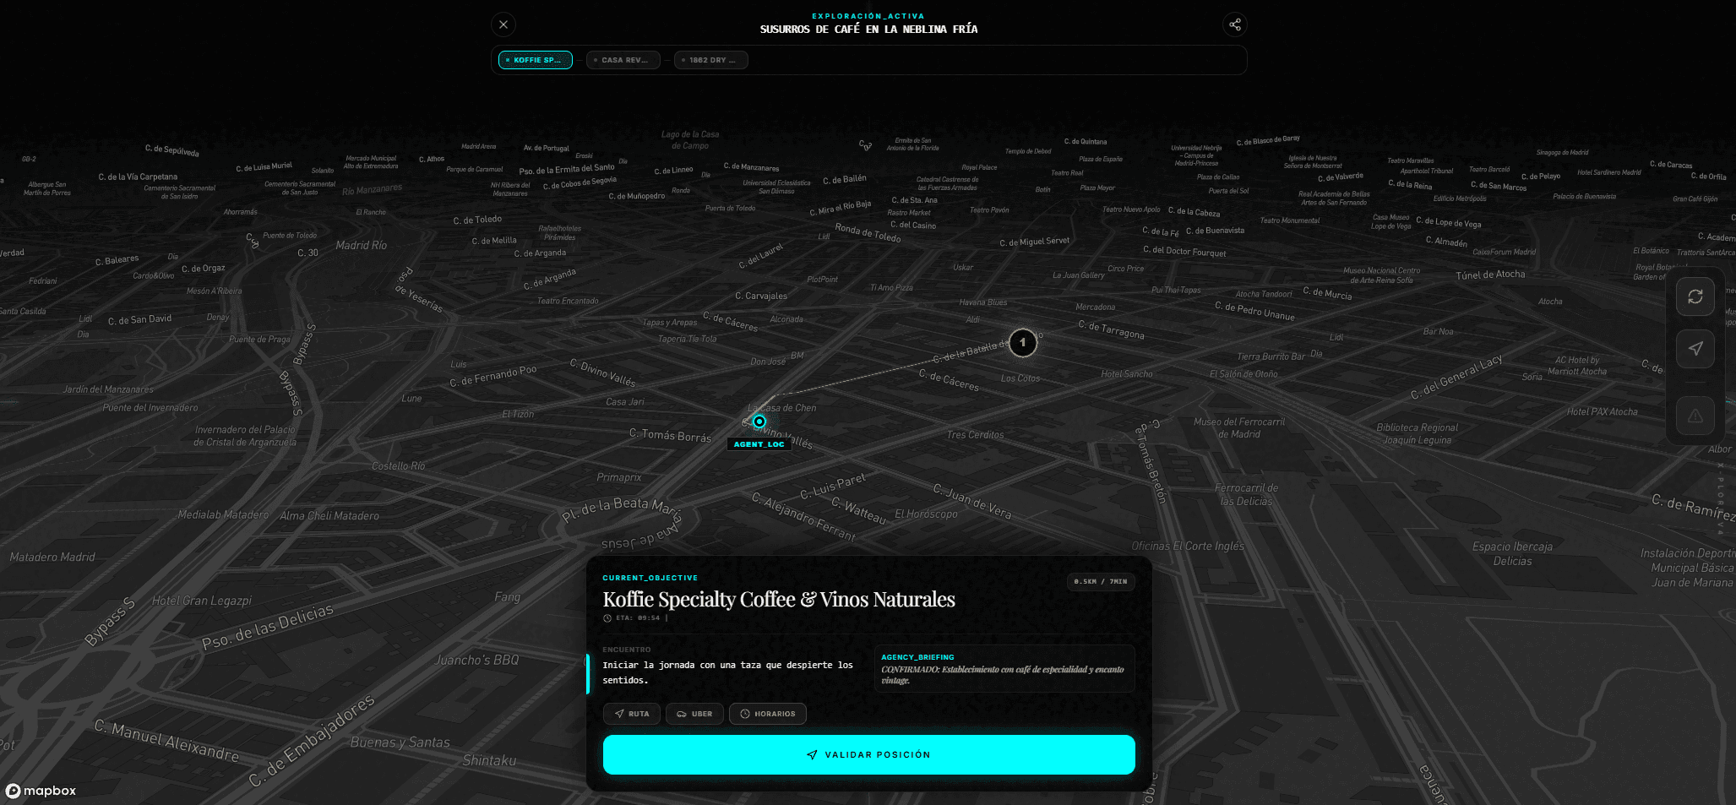Viewport: 1736px width, 805px height.
Task: Click the Invernadero del Palacio de Cristal label
Action: 245,436
